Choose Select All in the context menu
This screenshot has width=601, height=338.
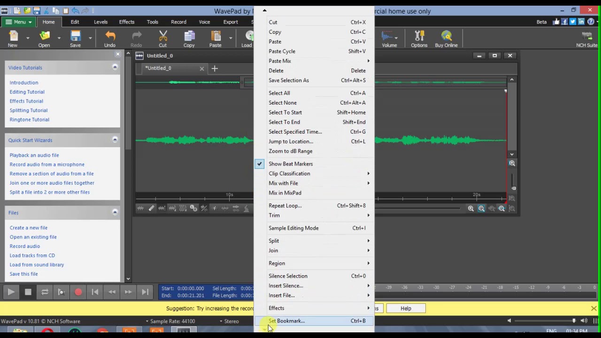point(315,93)
